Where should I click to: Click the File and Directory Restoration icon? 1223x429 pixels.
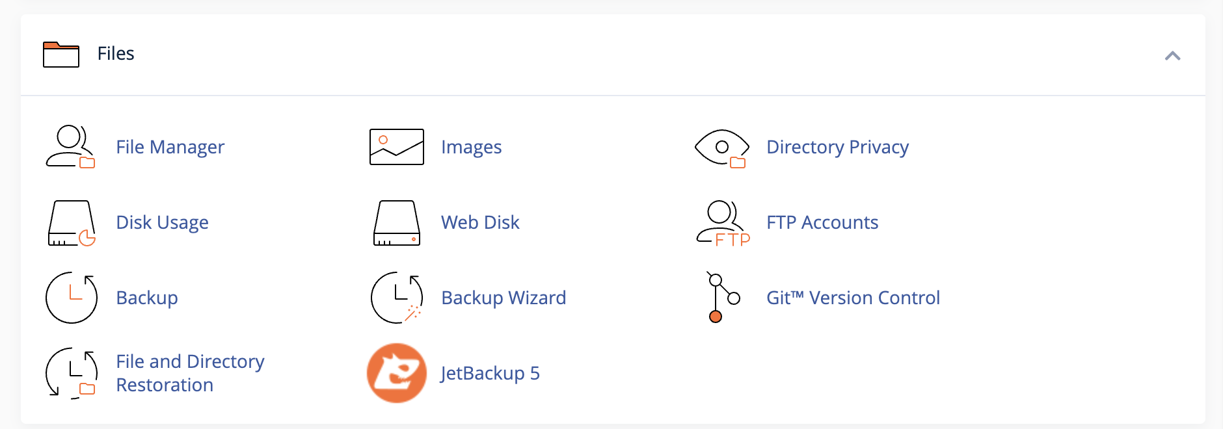tap(71, 373)
